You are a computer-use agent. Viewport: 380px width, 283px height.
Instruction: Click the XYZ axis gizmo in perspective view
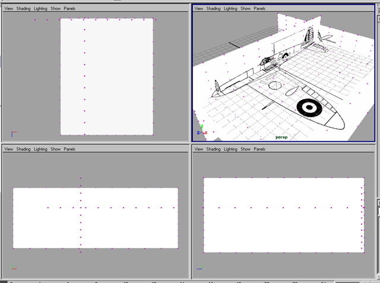tap(202, 131)
